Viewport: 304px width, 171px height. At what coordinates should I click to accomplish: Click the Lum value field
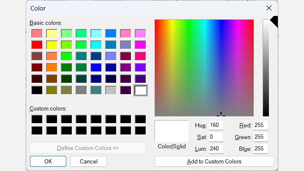pos(215,149)
